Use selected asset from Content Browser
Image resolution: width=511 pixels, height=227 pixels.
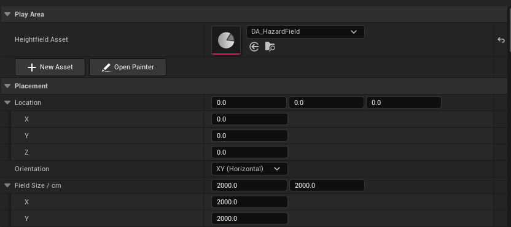click(254, 47)
